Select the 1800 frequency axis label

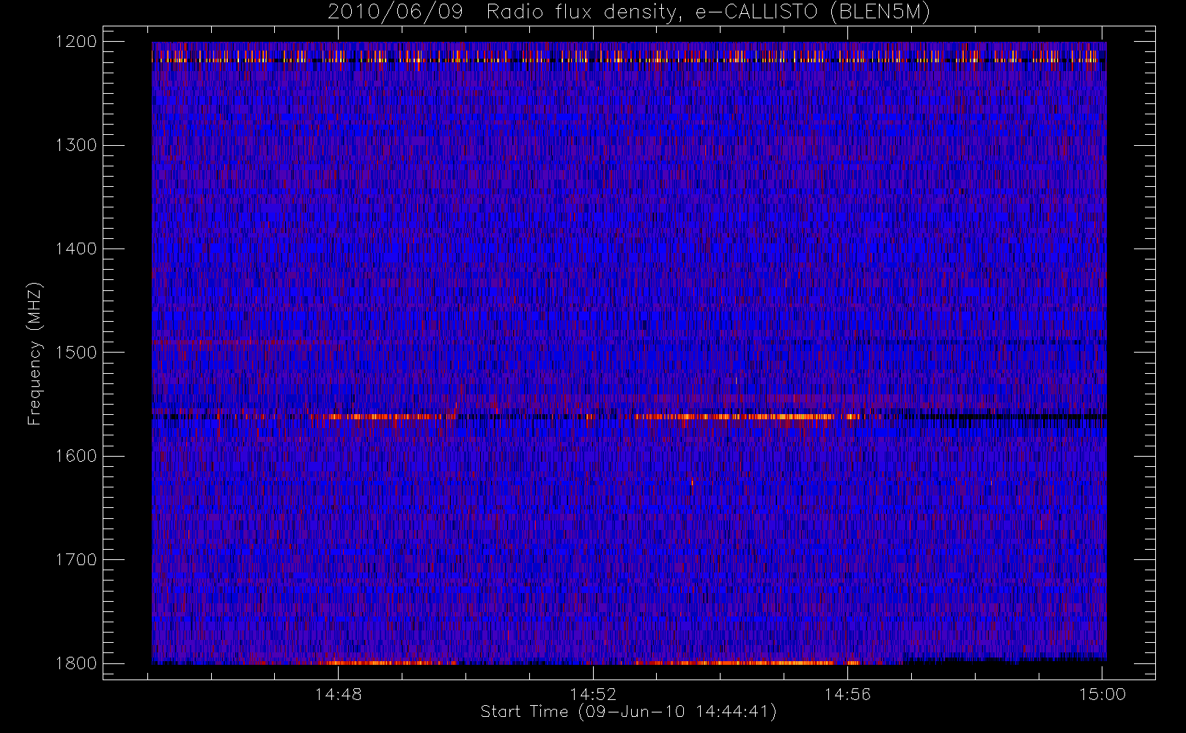[76, 663]
